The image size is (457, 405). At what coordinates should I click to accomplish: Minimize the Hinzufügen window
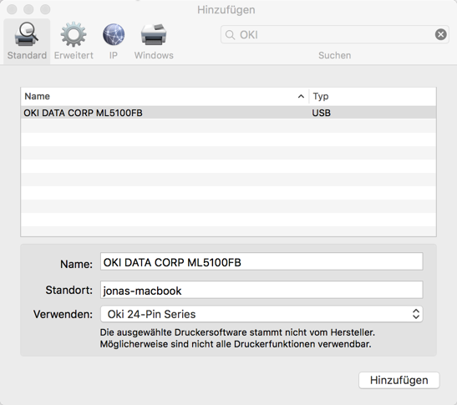[28, 9]
